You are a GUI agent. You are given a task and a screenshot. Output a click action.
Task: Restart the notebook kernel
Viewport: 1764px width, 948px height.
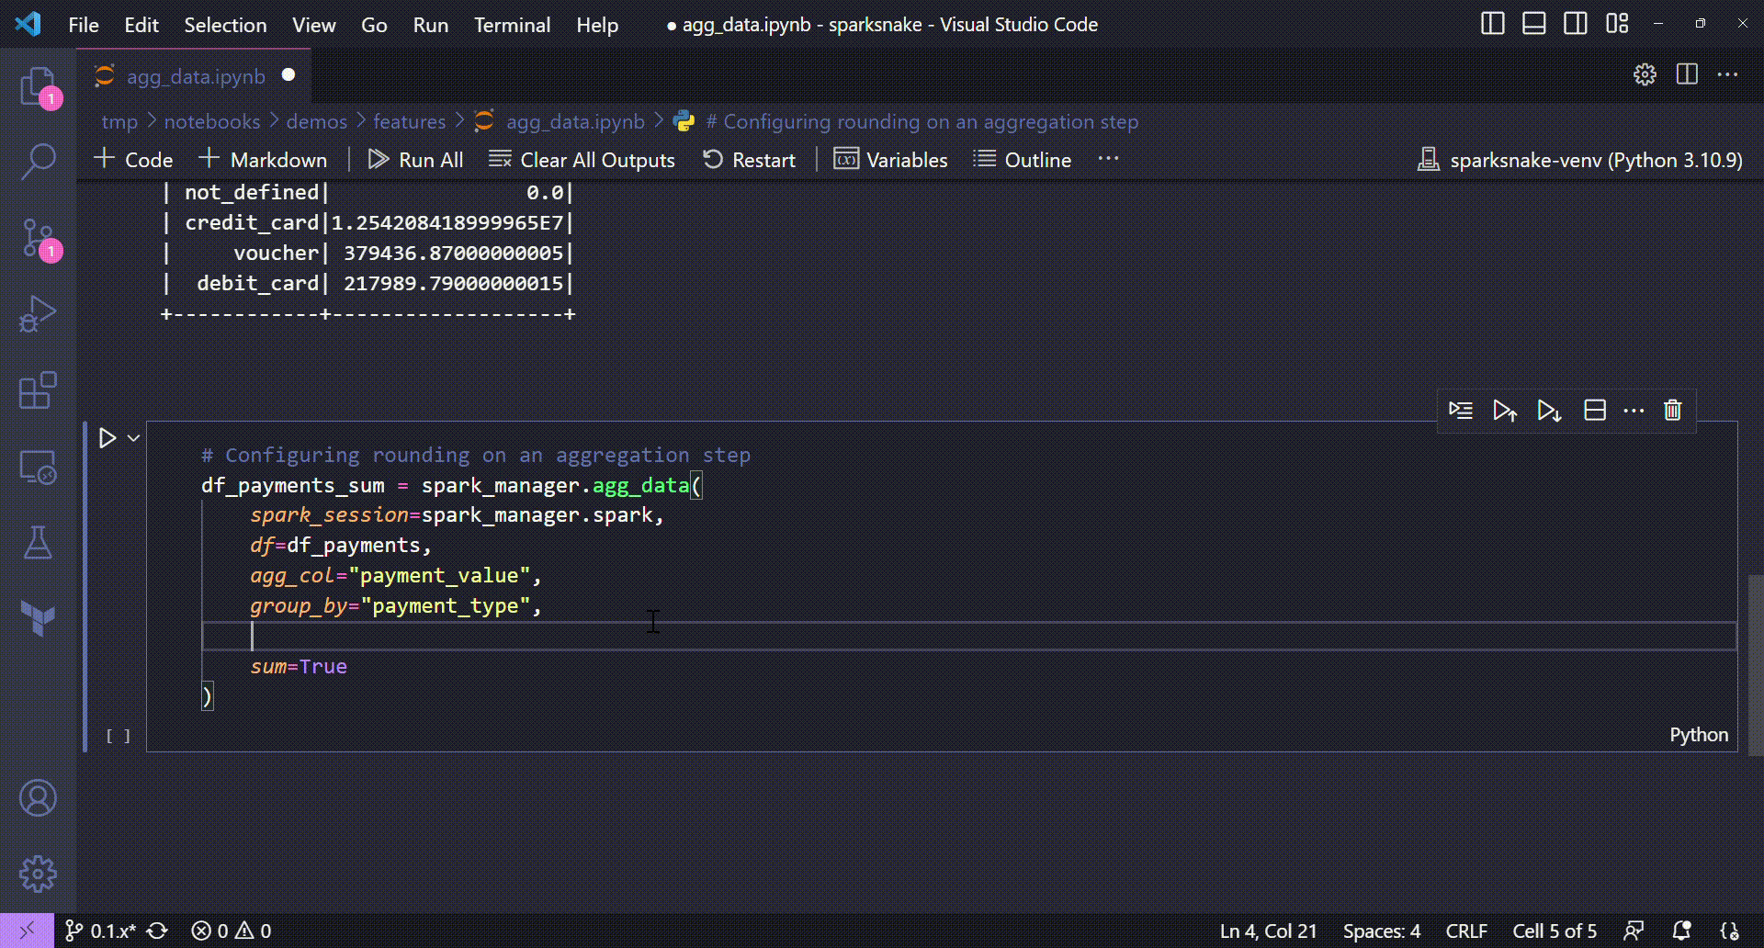(749, 160)
